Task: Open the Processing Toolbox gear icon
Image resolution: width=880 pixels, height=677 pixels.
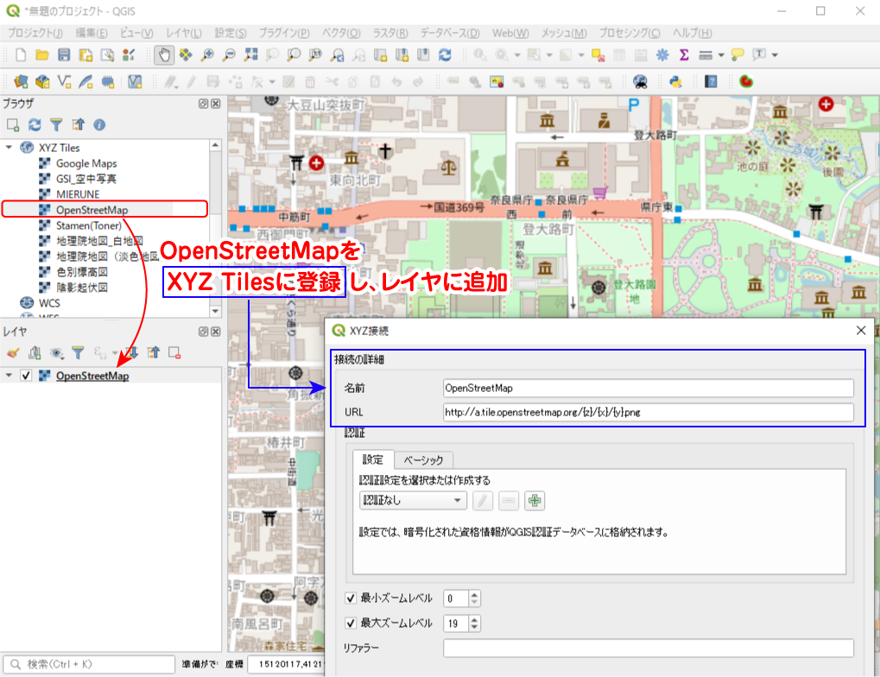Action: point(662,54)
